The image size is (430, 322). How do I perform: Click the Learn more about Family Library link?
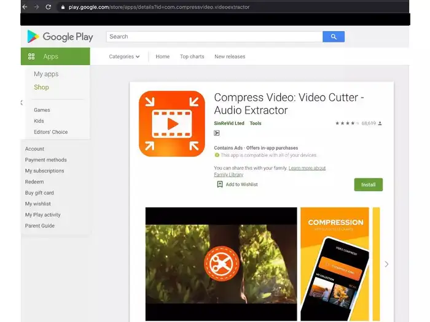click(307, 168)
